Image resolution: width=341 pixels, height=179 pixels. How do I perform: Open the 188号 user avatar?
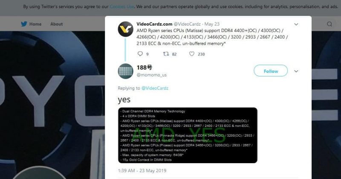tap(125, 71)
